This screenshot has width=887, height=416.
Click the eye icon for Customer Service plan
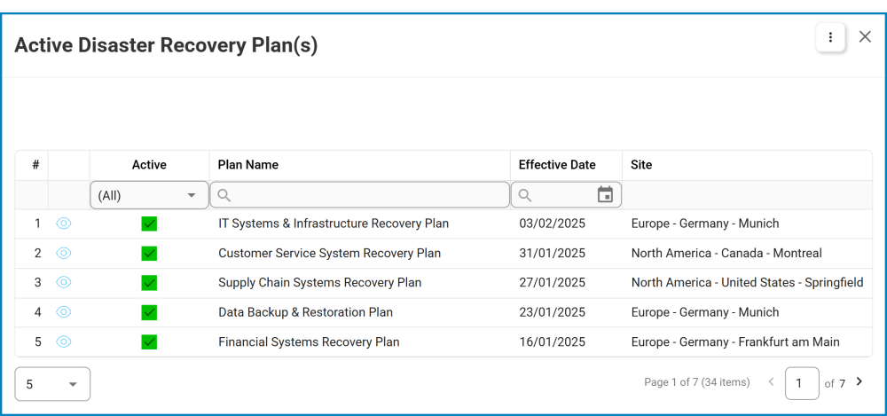pos(64,253)
